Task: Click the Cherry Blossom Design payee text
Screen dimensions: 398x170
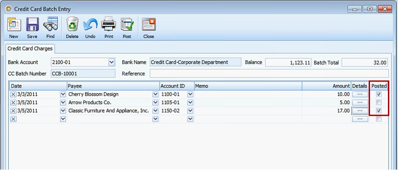Action: (94, 94)
